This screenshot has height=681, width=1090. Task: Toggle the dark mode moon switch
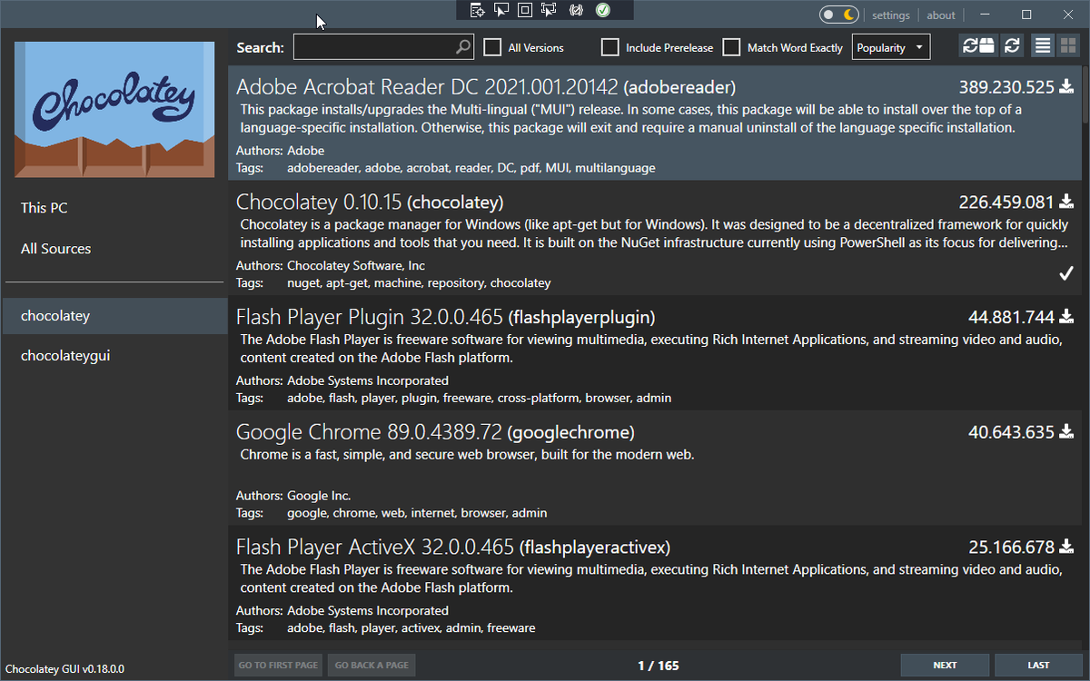click(838, 15)
